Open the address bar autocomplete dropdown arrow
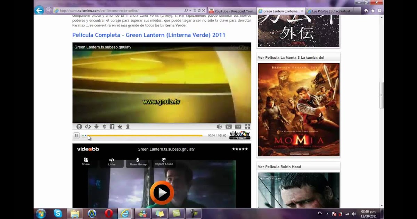 [x=190, y=11]
